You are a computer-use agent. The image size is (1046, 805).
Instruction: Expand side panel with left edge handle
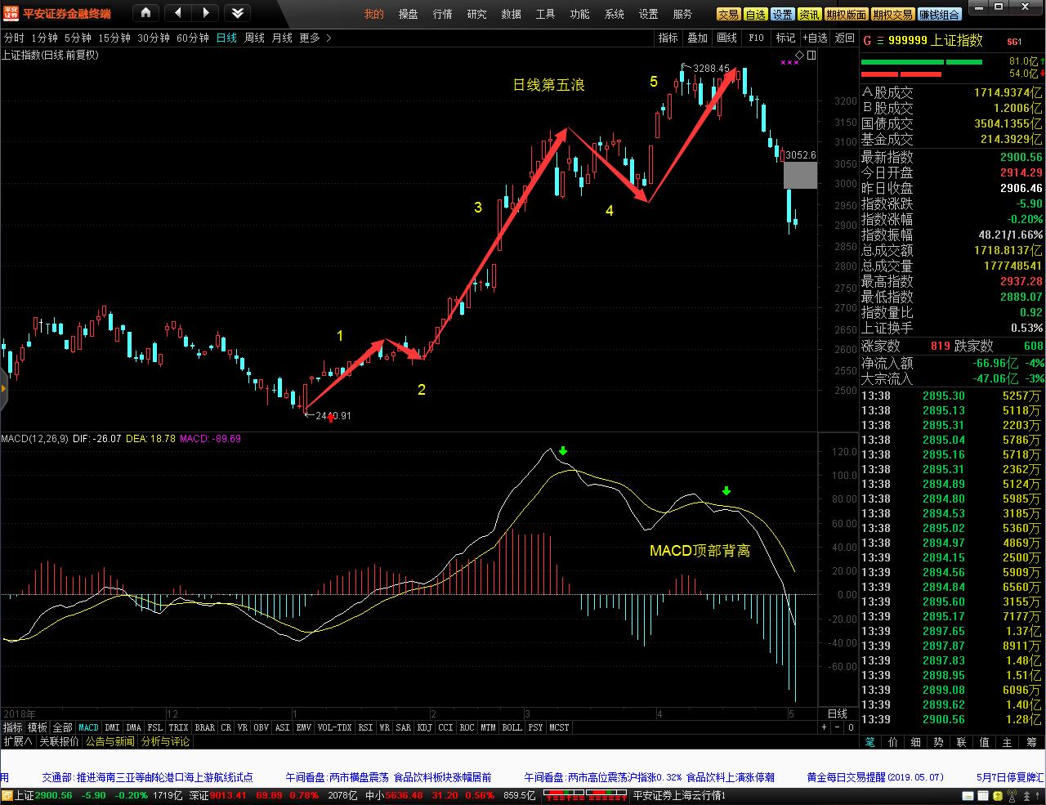pos(3,389)
